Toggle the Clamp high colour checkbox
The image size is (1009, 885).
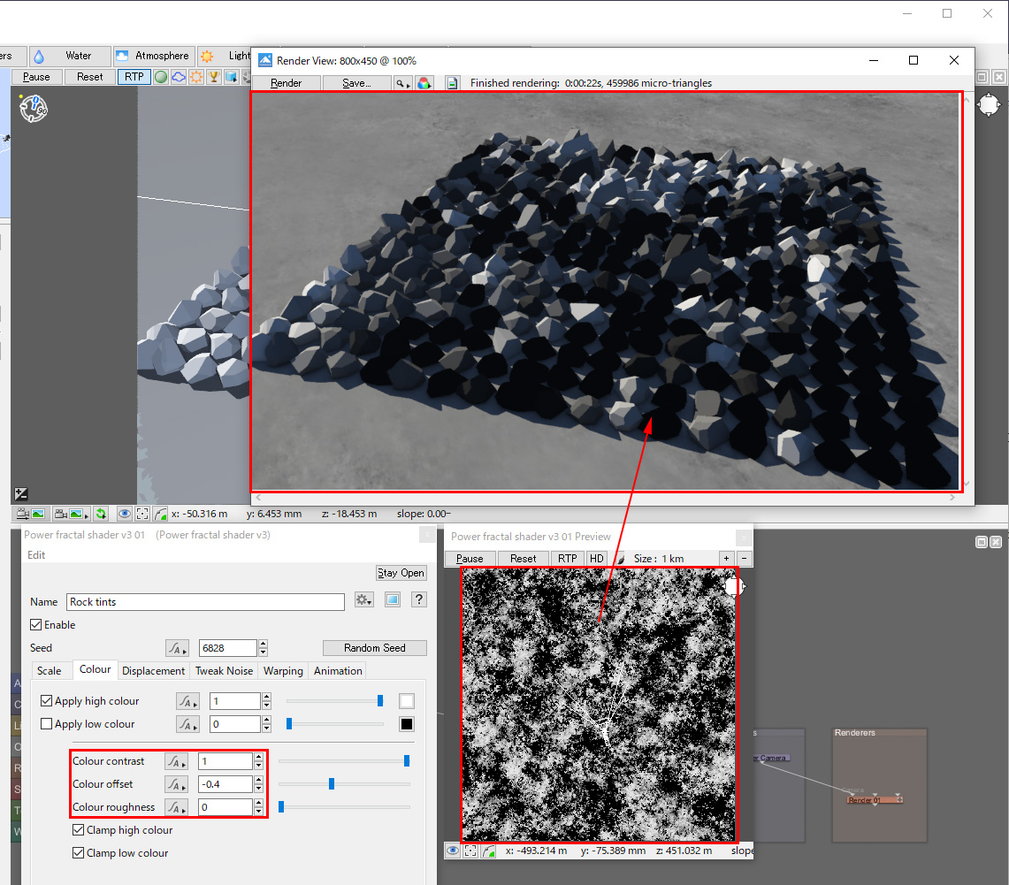[79, 830]
